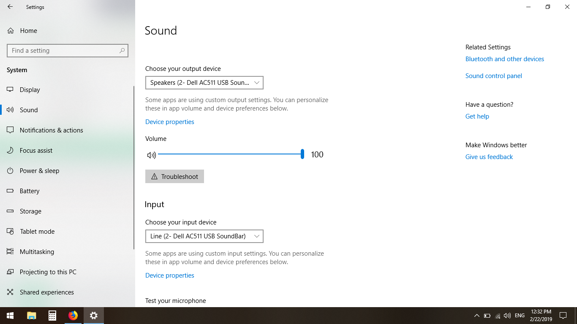This screenshot has height=324, width=577.
Task: Click the search magnifier in Find a setting
Action: pyautogui.click(x=122, y=51)
